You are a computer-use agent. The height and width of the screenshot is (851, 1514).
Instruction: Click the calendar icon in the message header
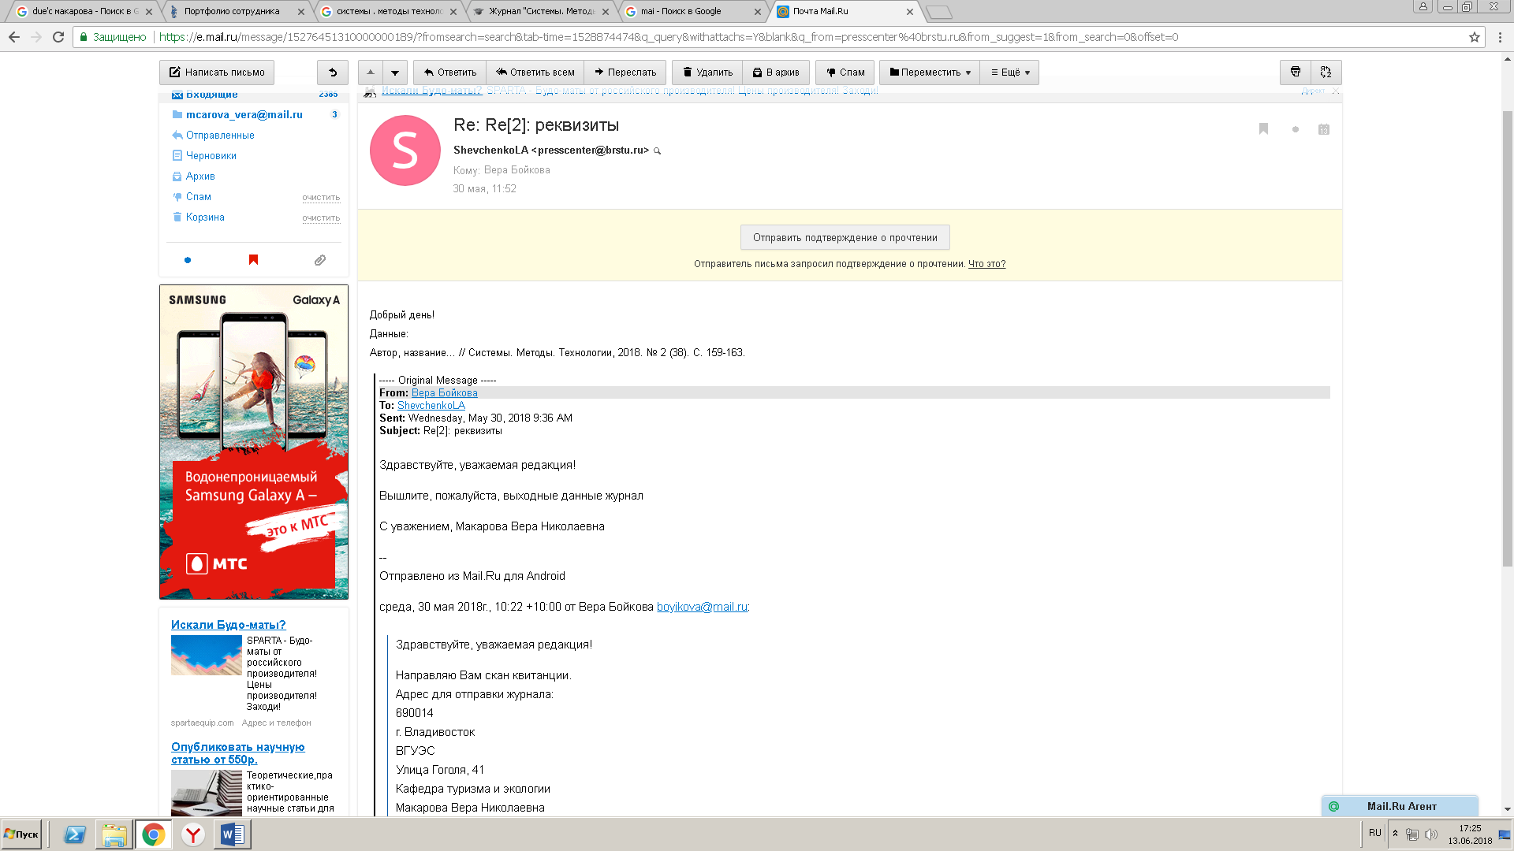[x=1324, y=129]
